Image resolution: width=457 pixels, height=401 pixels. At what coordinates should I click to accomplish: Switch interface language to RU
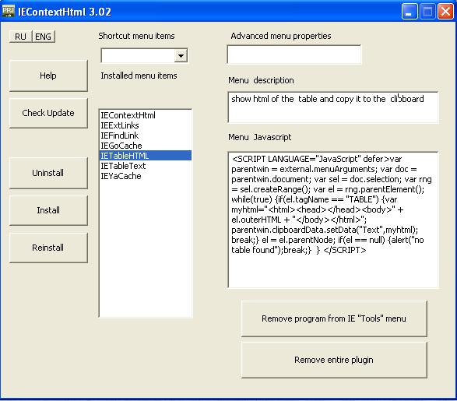coord(20,37)
